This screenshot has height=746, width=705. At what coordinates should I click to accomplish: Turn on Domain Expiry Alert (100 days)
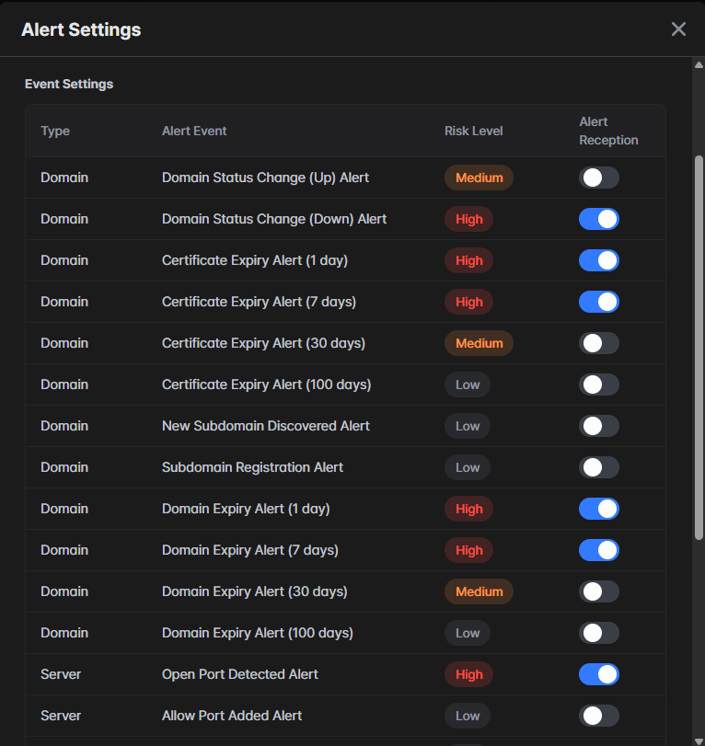click(598, 633)
